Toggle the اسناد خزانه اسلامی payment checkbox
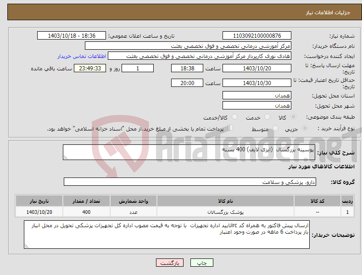This screenshot has width=362, height=275. click(x=230, y=128)
